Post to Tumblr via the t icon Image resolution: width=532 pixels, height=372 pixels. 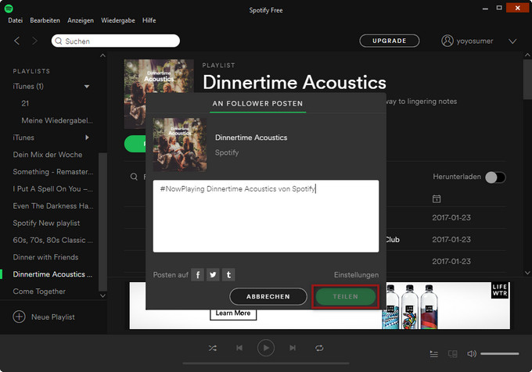pyautogui.click(x=228, y=275)
